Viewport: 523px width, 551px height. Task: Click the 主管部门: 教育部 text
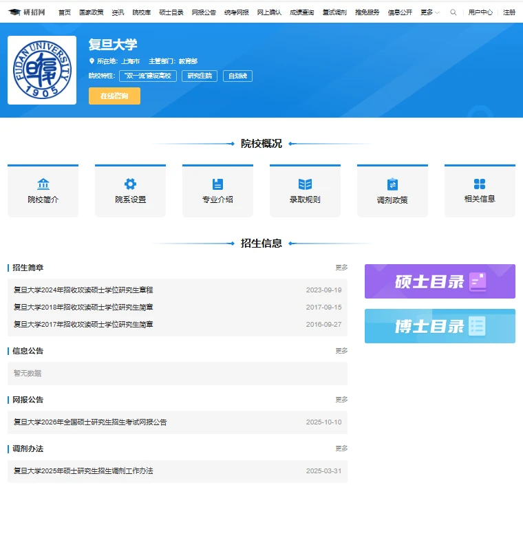(x=173, y=61)
